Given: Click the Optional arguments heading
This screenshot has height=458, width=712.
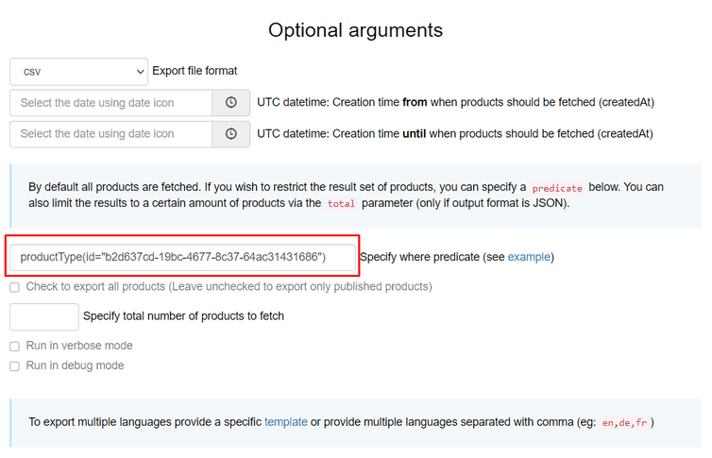Looking at the screenshot, I should (355, 29).
